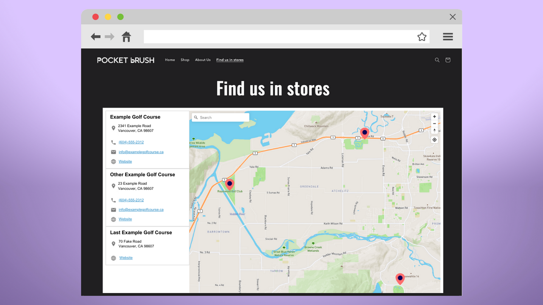
Task: Select the About Us navigation item
Action: tap(202, 60)
